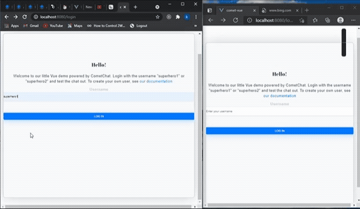
Task: Open Edge profile avatar
Action: [340, 20]
